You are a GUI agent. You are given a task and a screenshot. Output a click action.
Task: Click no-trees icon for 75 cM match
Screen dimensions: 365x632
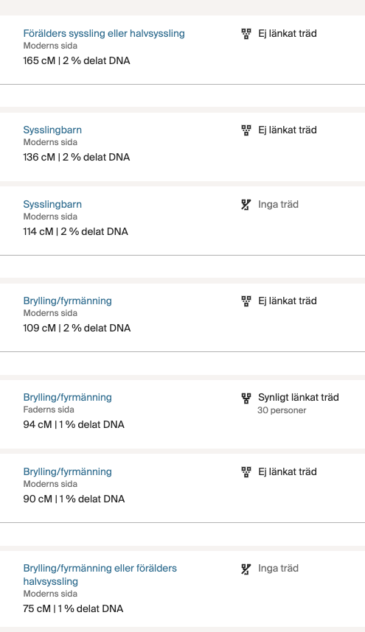[246, 569]
